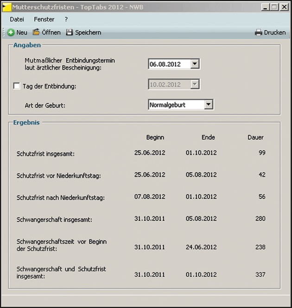Screen dimensions: 292x308
Task: Open the Fenster menu
Action: (44, 20)
